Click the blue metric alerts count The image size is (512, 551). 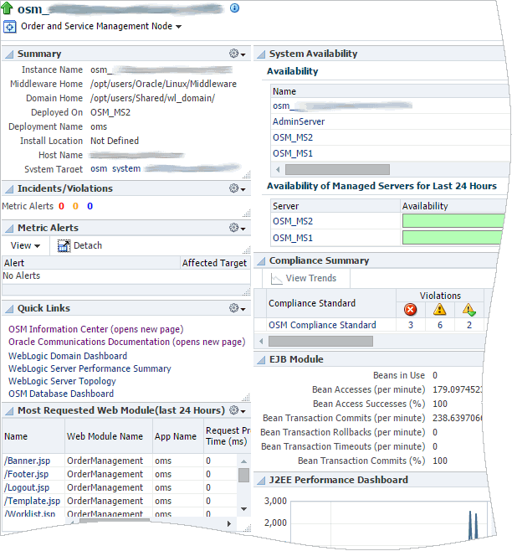pos(90,206)
